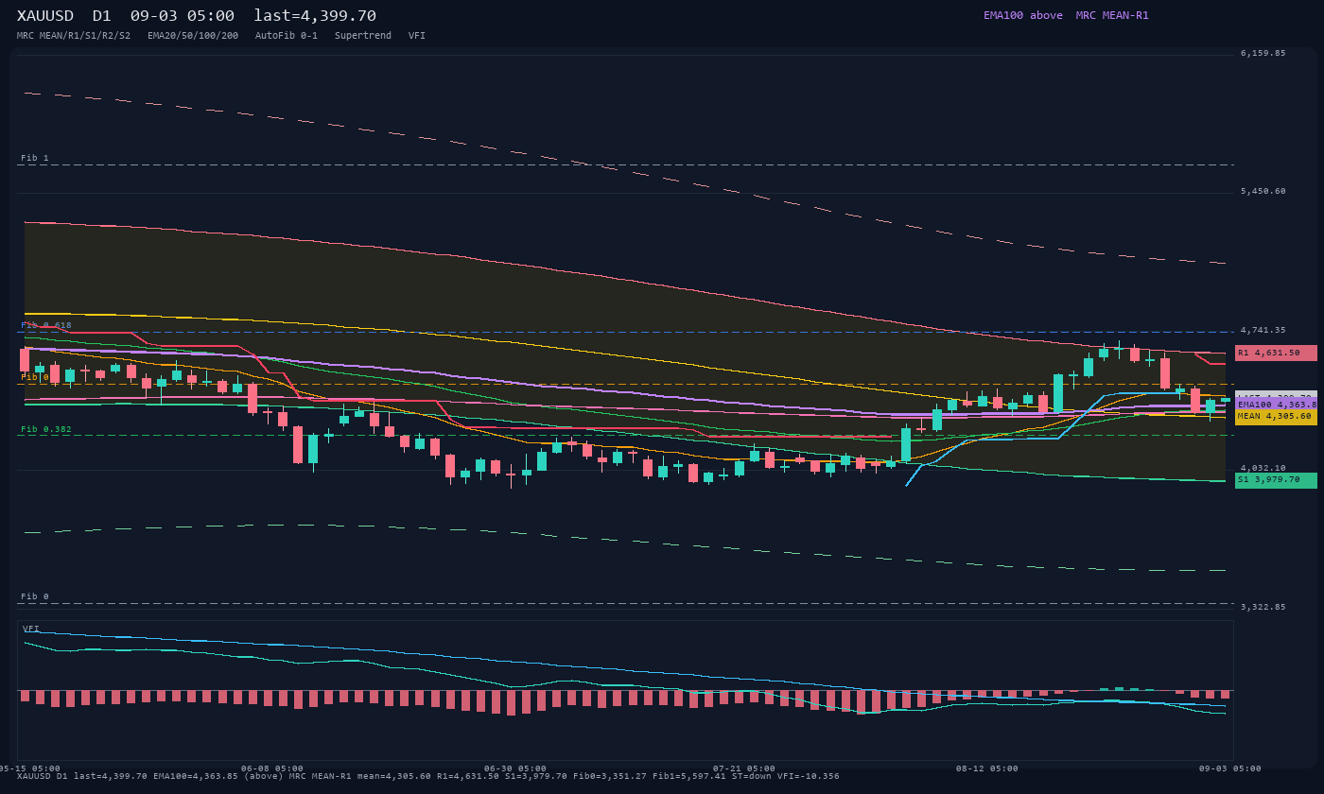Click the 08-12 05:00 date axis label
The height and width of the screenshot is (794, 1324).
(987, 768)
